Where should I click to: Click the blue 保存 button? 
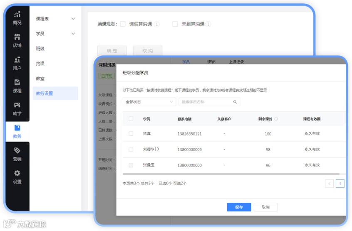[x=239, y=207]
